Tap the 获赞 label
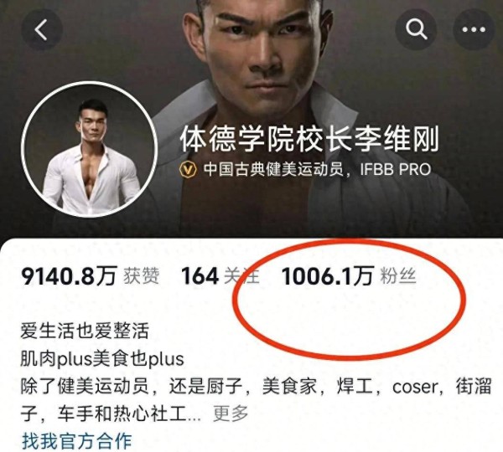This screenshot has width=503, height=452. coord(142,276)
